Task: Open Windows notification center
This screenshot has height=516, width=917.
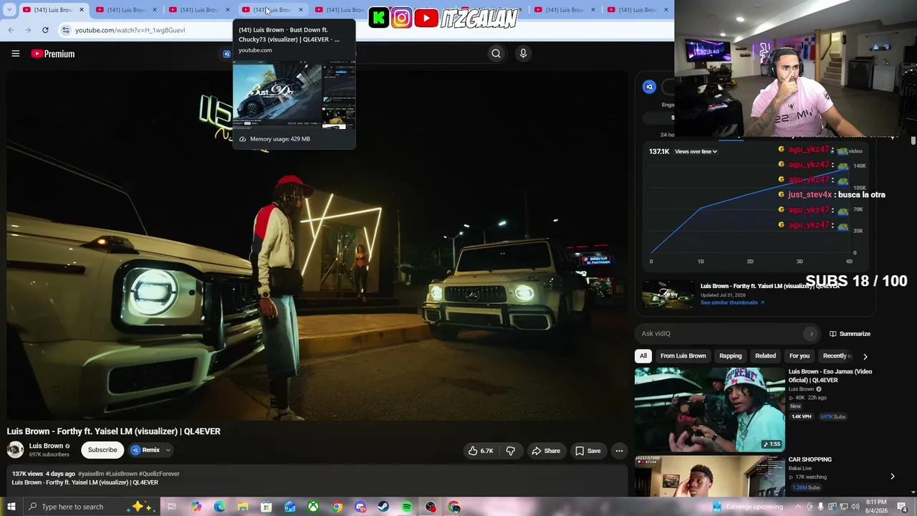Action: tap(902, 507)
